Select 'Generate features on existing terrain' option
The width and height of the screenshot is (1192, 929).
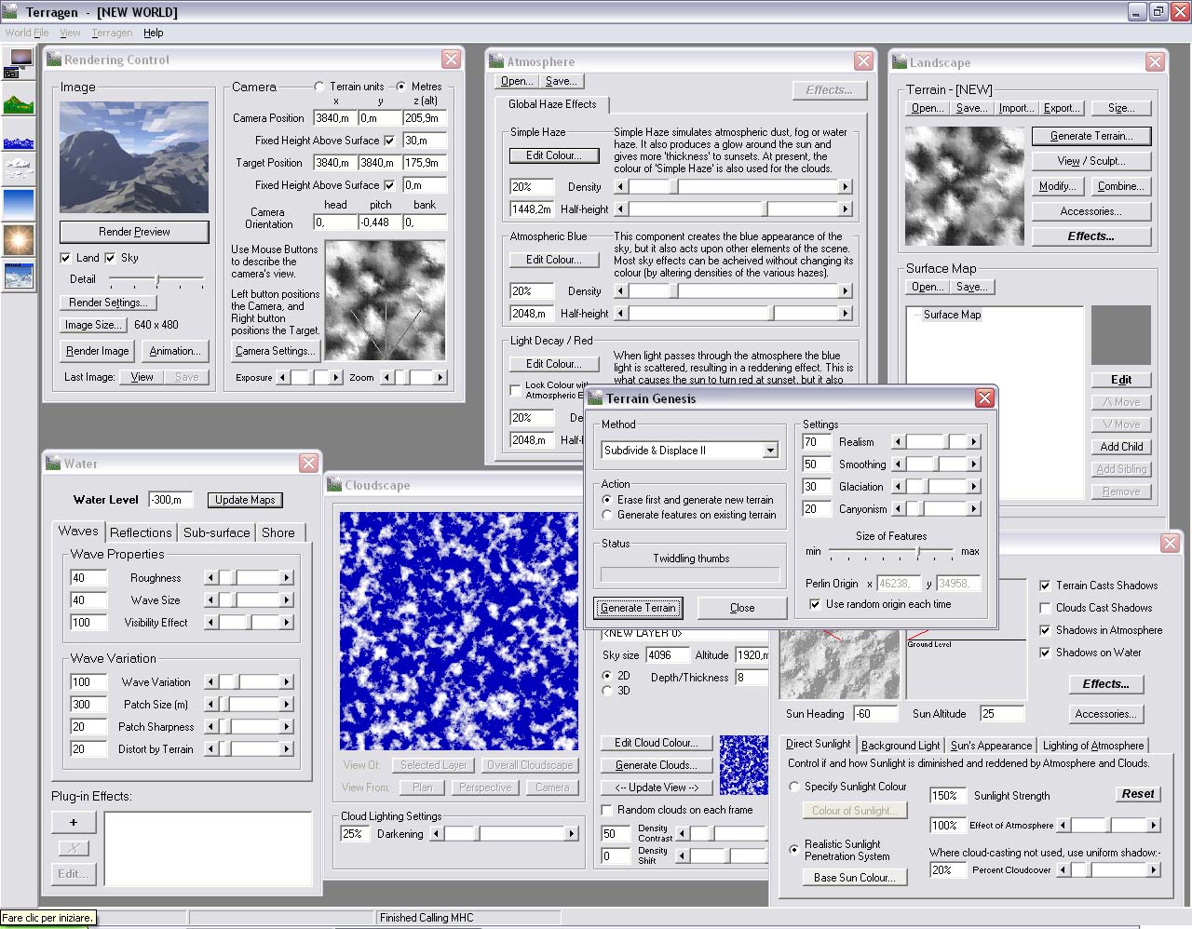coord(607,515)
